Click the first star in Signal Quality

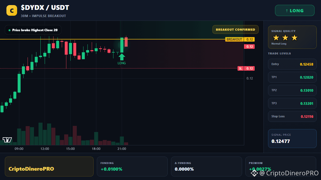[276, 38]
